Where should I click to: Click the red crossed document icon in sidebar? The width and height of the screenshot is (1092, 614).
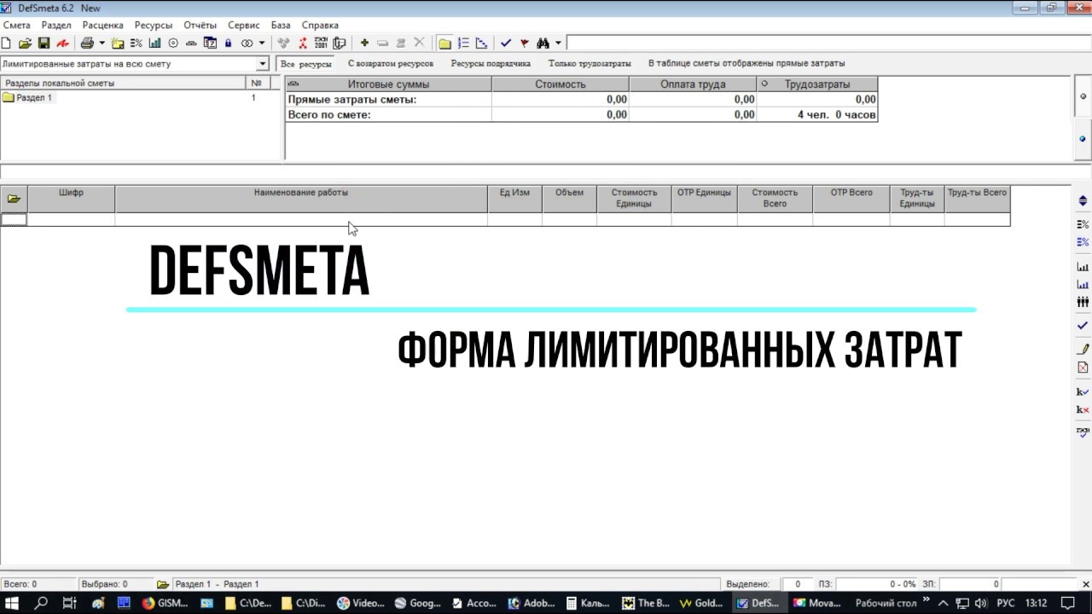coord(1083,368)
